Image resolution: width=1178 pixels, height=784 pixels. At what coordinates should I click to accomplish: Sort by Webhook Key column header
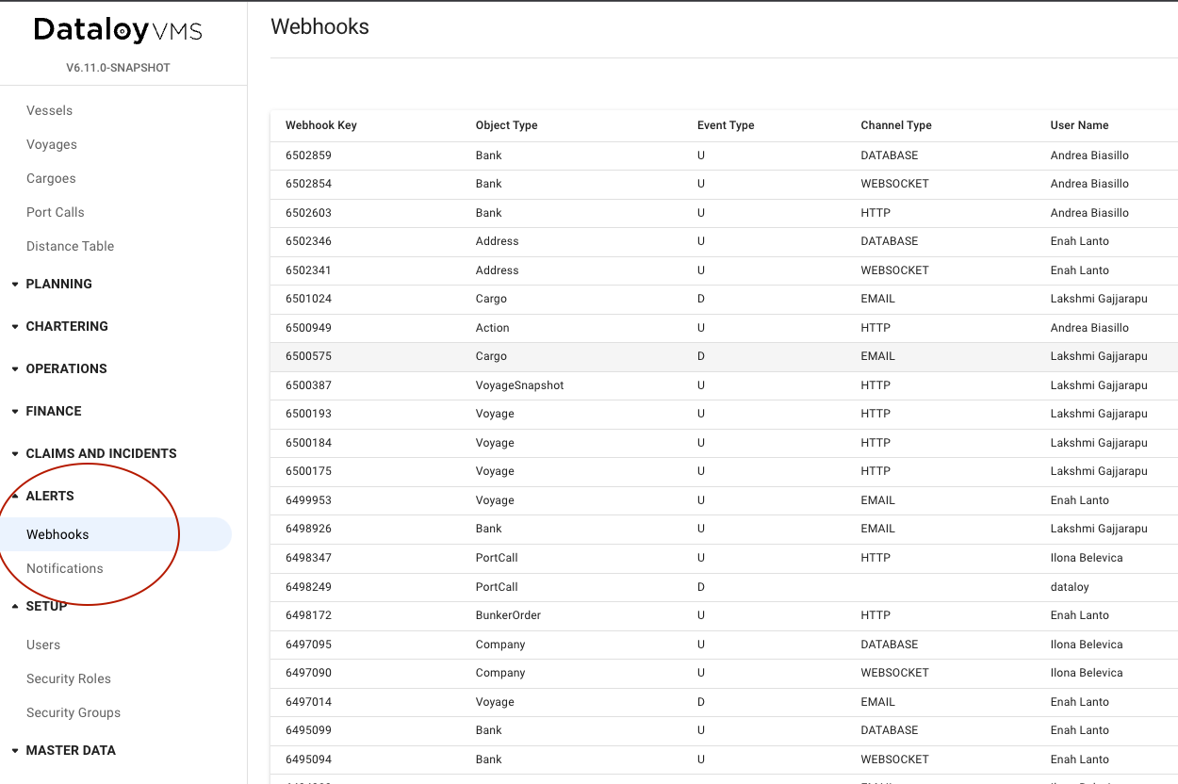pyautogui.click(x=321, y=125)
